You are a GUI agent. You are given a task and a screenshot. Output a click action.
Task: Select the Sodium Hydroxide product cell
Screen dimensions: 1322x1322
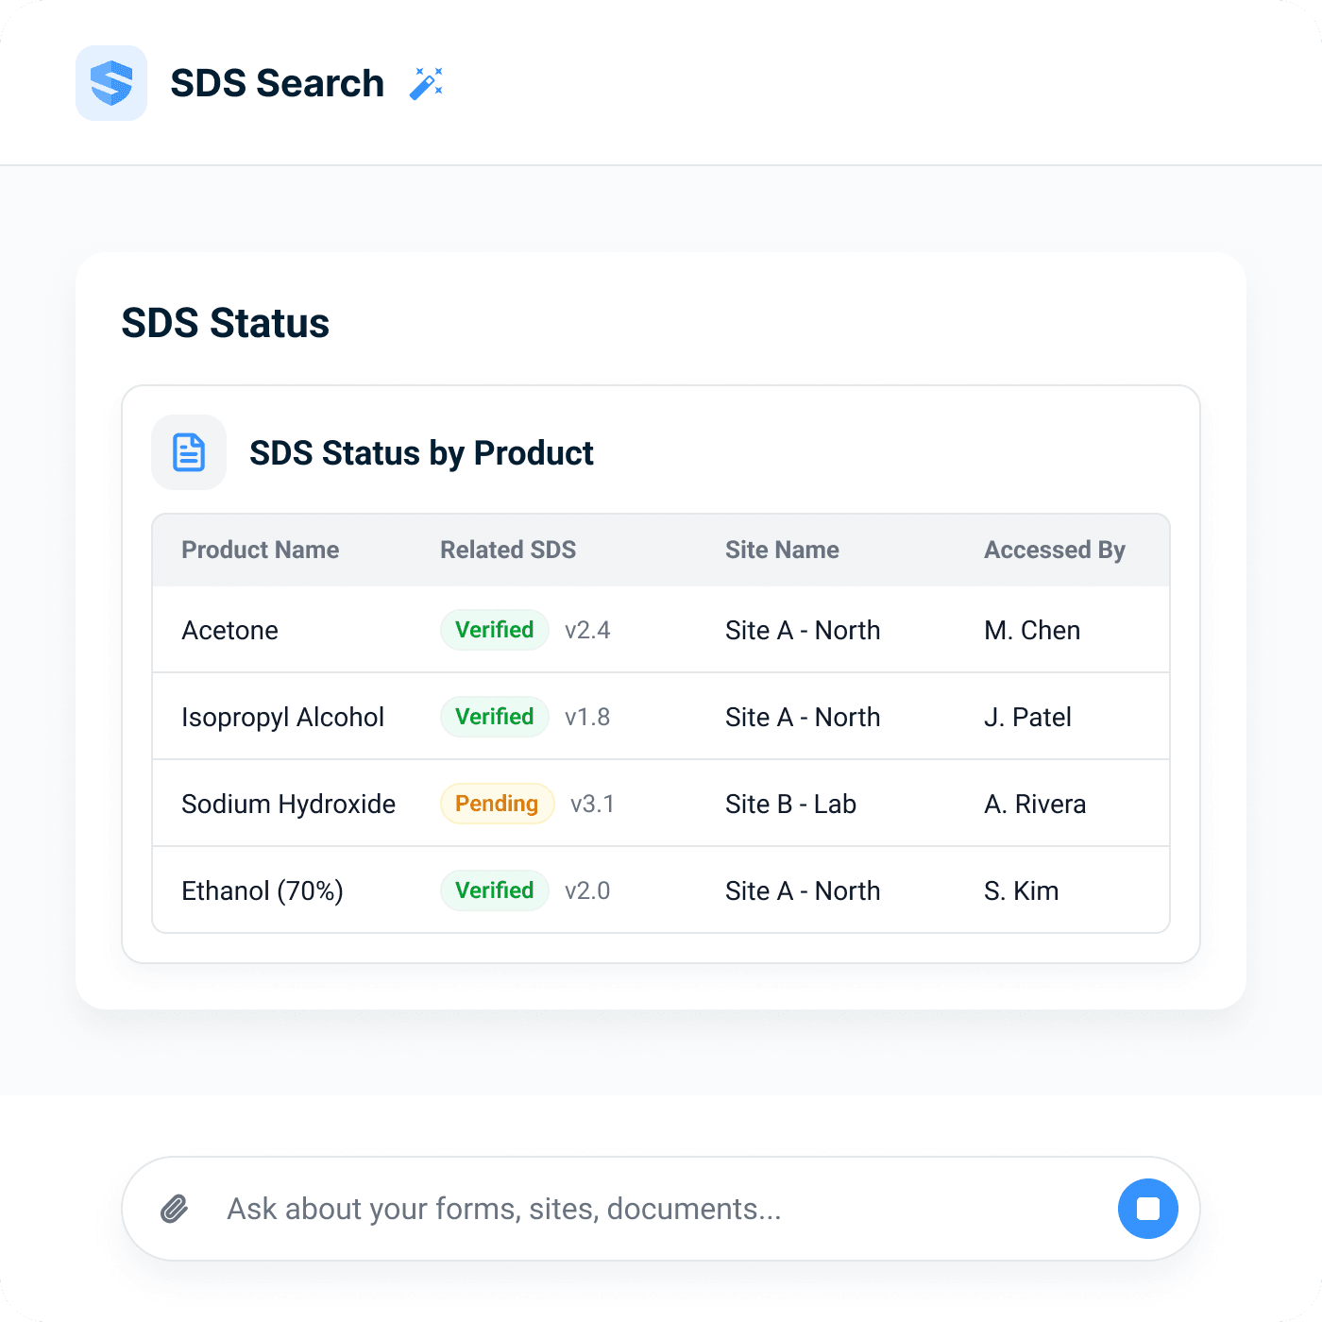click(288, 804)
